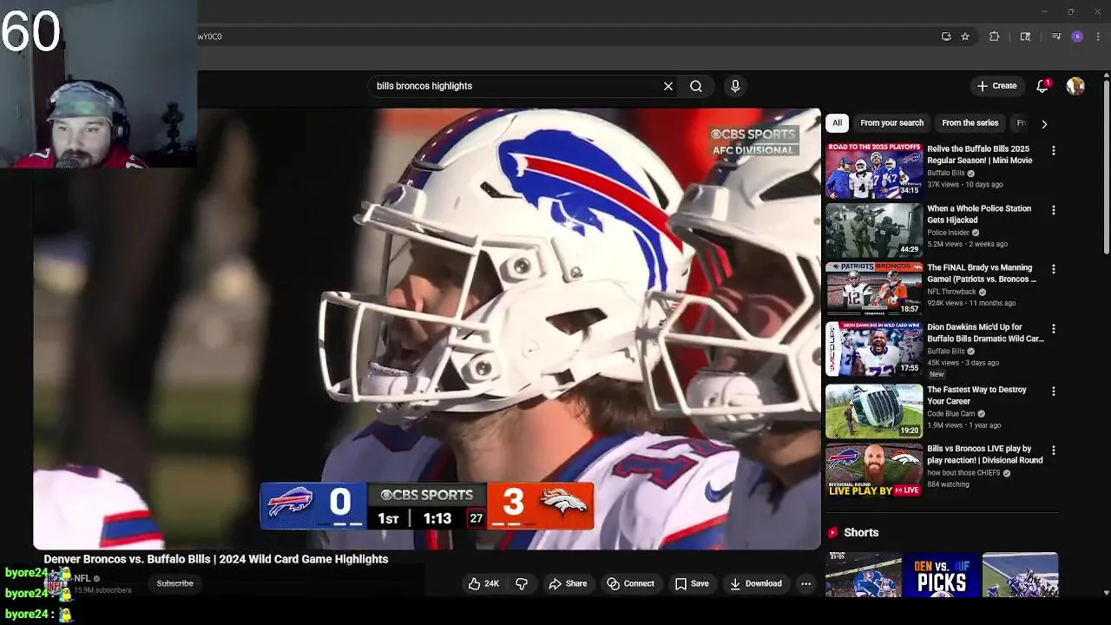The image size is (1111, 625).
Task: Open Whole Police Station Hijacked thumbnail
Action: [x=874, y=230]
